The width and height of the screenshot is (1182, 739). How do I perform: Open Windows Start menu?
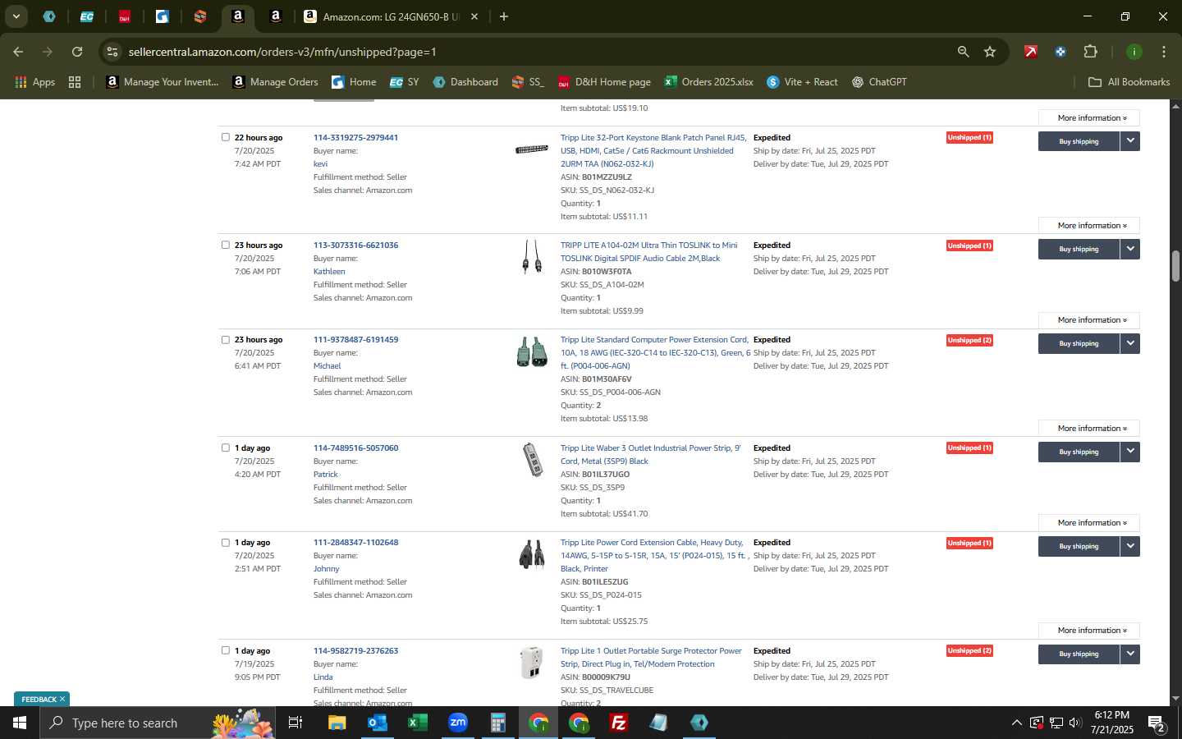coord(20,723)
